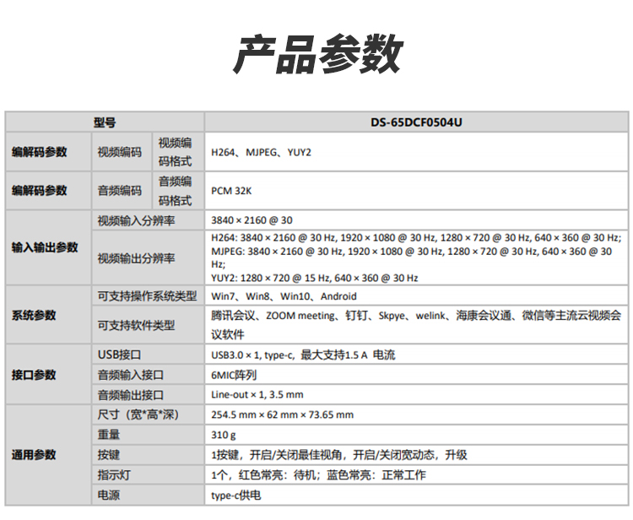The width and height of the screenshot is (633, 520).
Task: Select the 视频输出分辨率 label cell
Action: pos(148,258)
